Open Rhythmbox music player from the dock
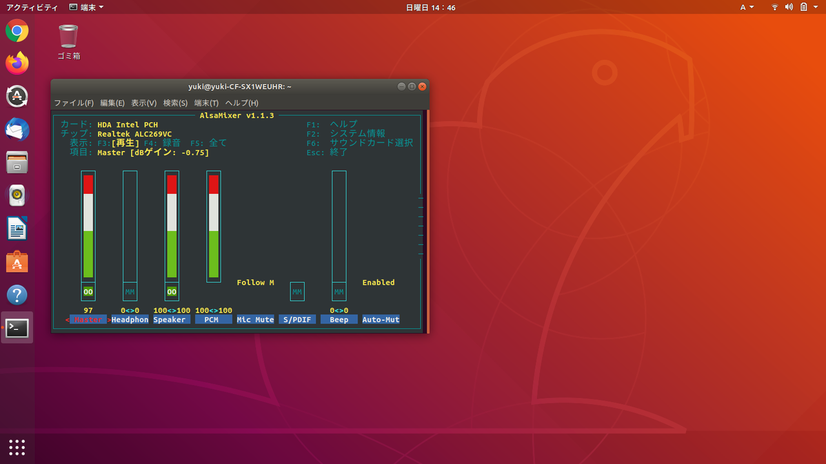 (16, 195)
